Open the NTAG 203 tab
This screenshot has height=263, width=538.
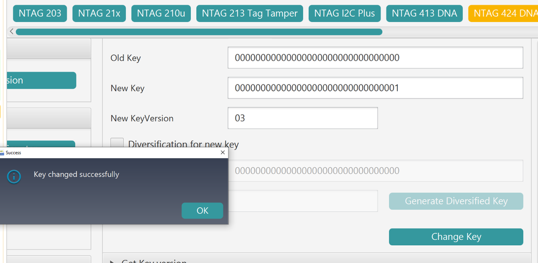coord(40,13)
